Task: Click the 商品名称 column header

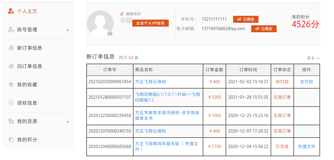Action: (168, 70)
